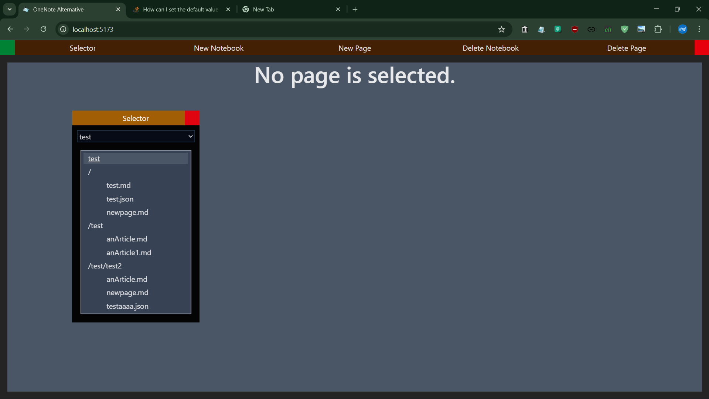Screen dimensions: 709x399
Task: Click the AdGuard green shield icon
Action: point(625,29)
